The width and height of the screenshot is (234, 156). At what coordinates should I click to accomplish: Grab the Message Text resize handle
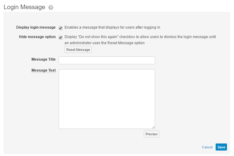[153, 127]
